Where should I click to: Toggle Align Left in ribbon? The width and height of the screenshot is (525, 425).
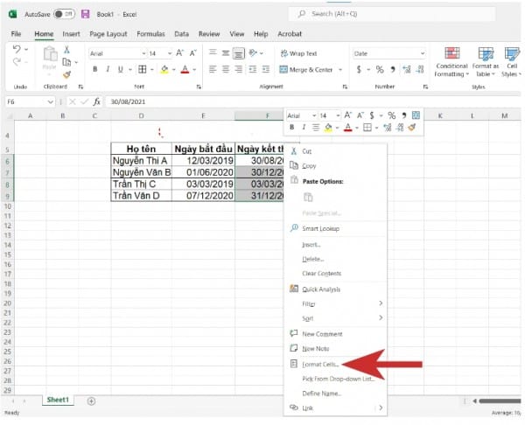coord(213,69)
